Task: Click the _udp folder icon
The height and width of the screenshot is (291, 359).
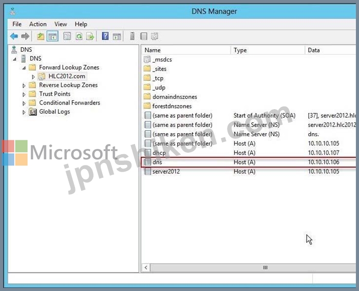Action: [x=147, y=88]
